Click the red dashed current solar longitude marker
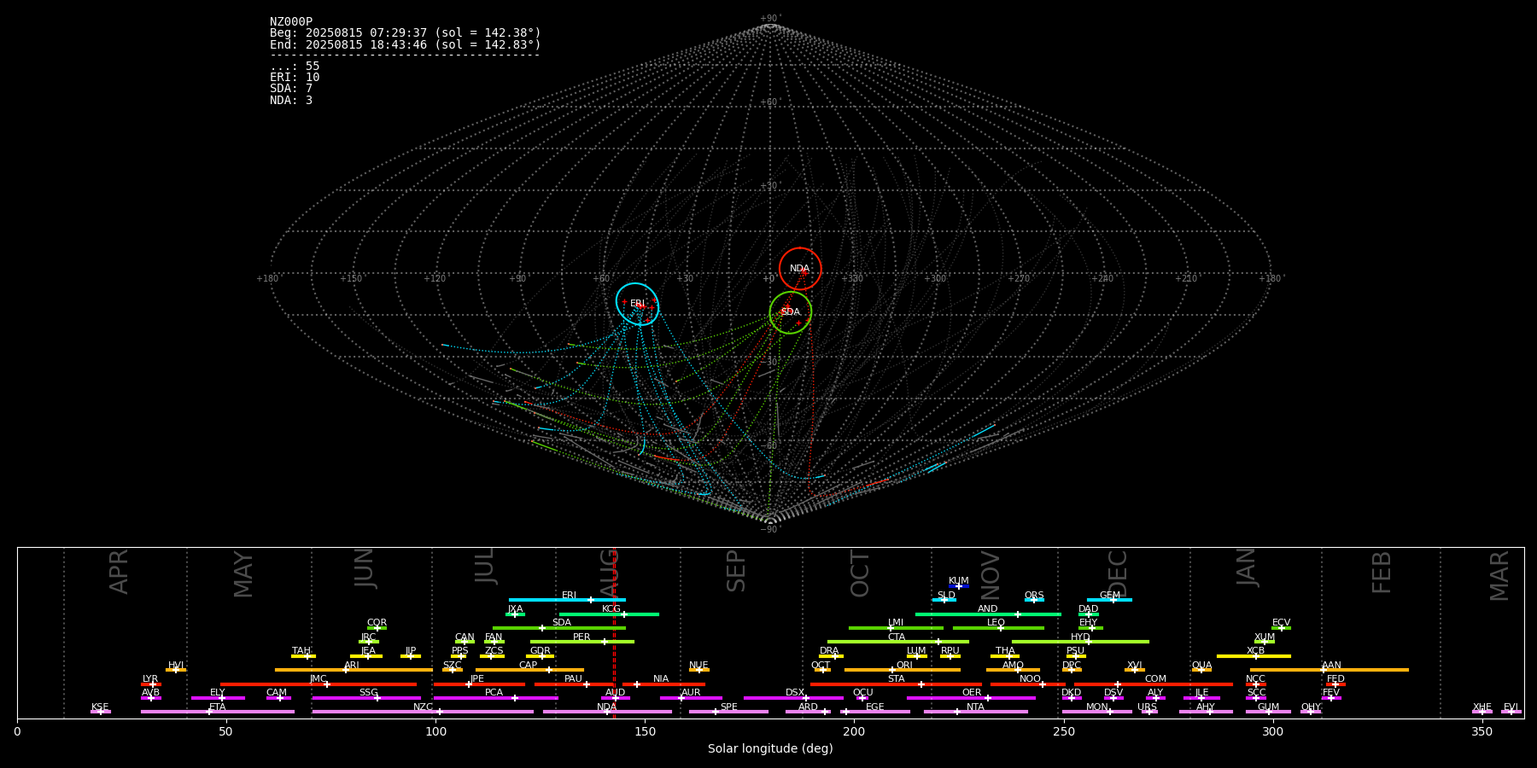 pyautogui.click(x=614, y=632)
